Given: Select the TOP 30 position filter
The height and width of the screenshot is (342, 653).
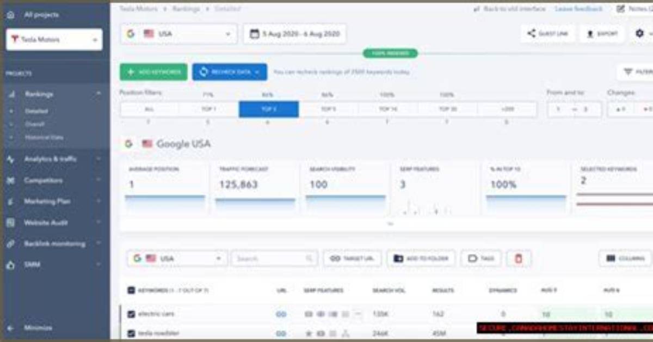Looking at the screenshot, I should tap(447, 109).
